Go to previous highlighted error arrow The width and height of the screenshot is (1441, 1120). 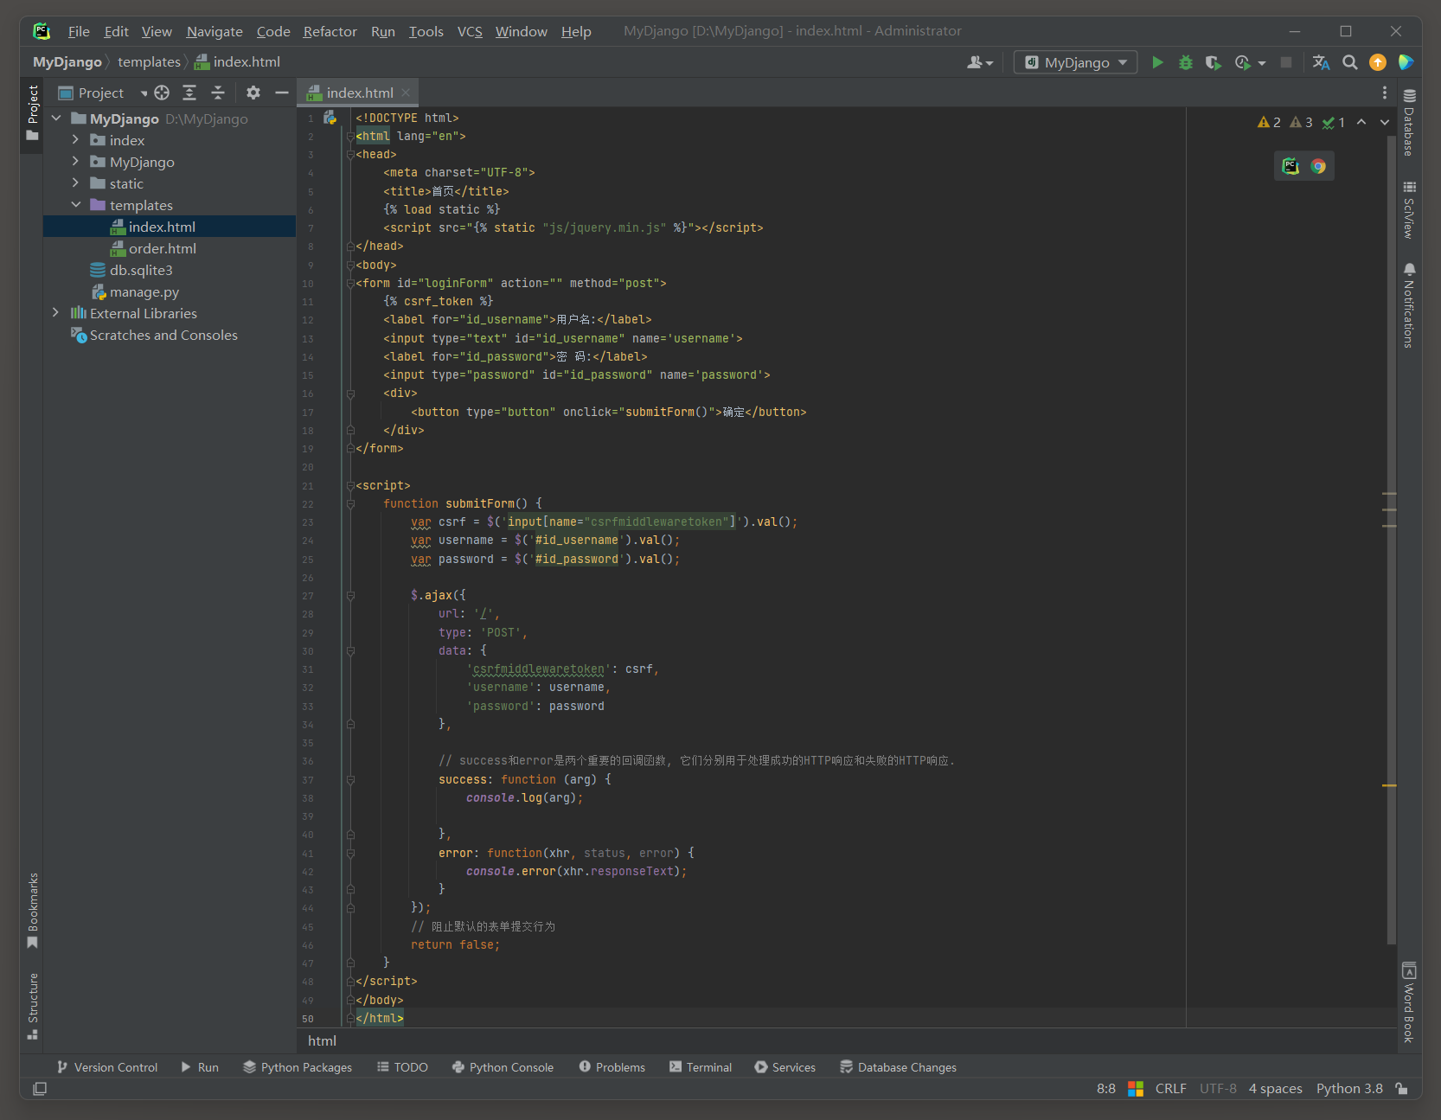coord(1361,122)
